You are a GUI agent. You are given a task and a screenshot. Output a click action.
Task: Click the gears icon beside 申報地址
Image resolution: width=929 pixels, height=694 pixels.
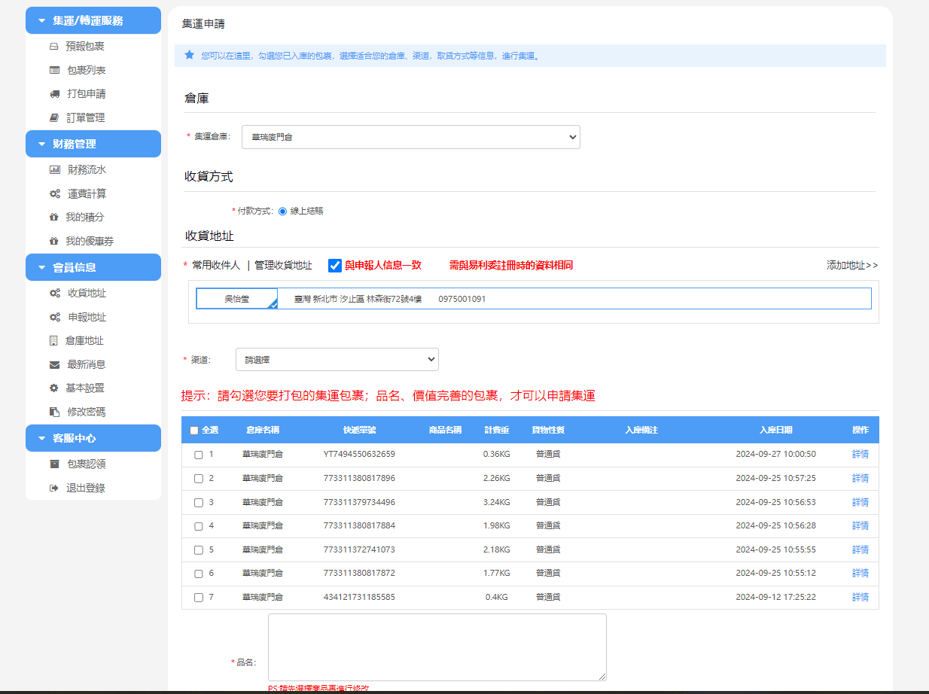[55, 318]
